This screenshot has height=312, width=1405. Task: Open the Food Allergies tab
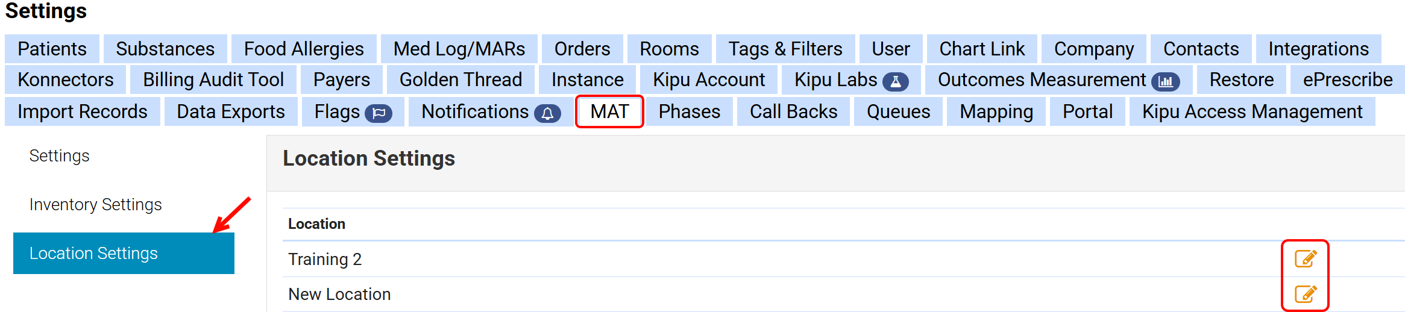304,49
